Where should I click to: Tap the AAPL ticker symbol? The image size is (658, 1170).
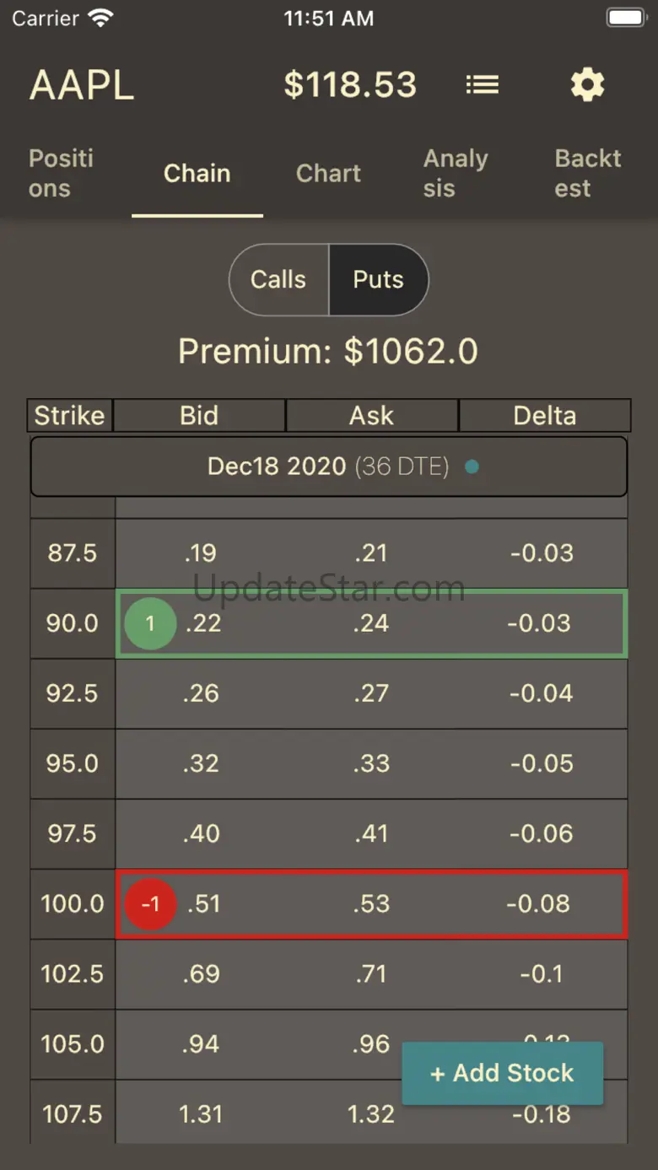pyautogui.click(x=82, y=85)
